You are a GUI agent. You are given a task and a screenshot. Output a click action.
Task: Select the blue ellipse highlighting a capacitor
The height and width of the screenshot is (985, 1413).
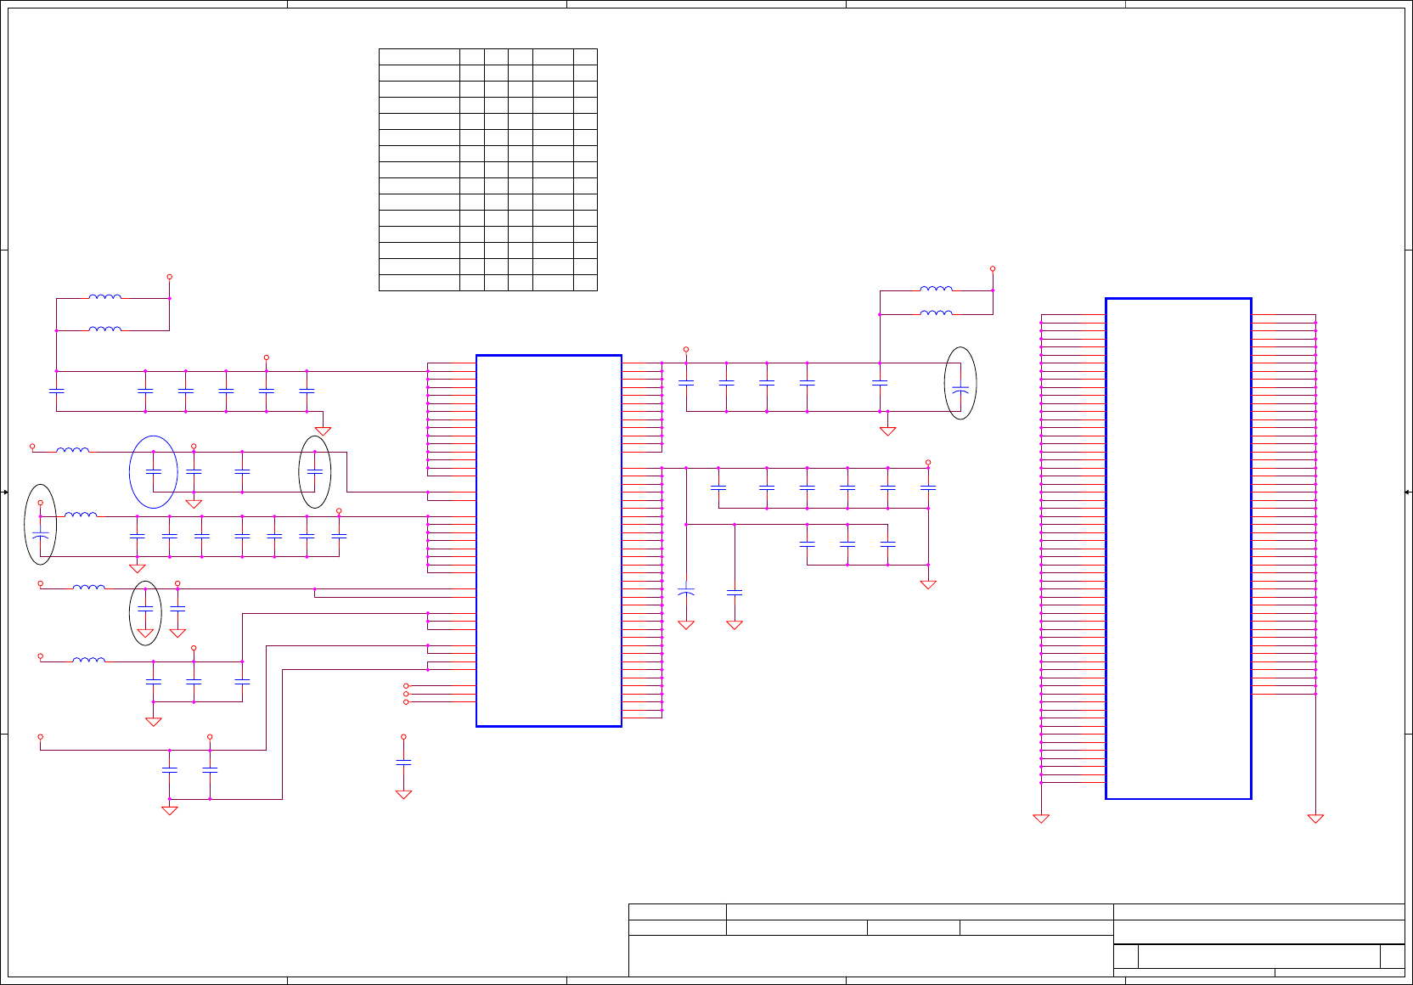click(x=153, y=471)
